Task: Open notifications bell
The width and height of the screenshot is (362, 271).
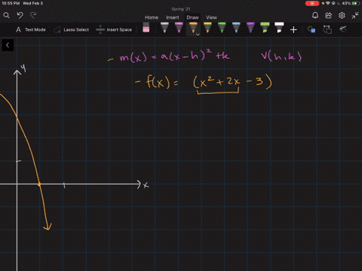Action: pyautogui.click(x=315, y=16)
